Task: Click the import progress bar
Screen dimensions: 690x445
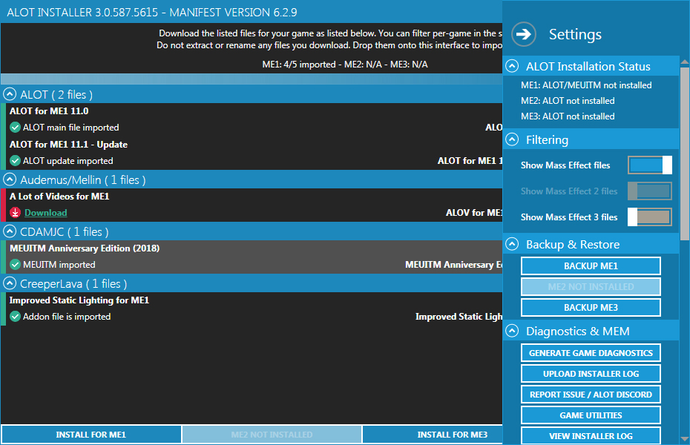Action: 252,79
